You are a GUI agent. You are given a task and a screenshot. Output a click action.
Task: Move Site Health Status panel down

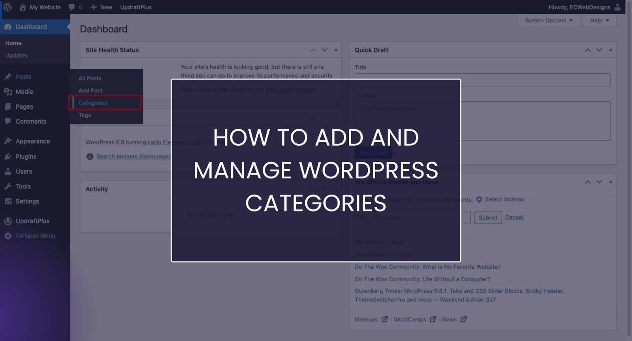point(324,50)
